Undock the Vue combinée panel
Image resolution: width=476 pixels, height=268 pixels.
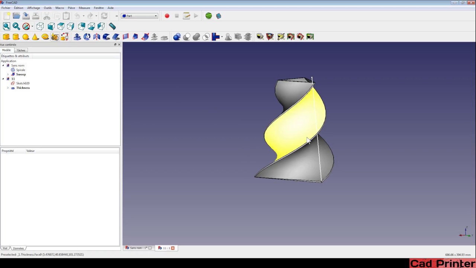click(x=115, y=45)
